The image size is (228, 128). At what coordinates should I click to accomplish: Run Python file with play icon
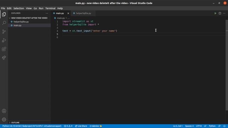(215, 13)
